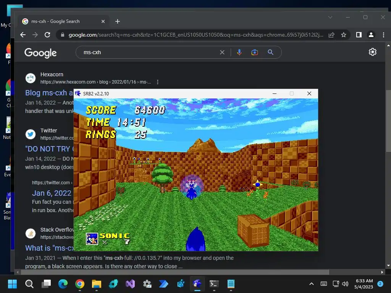Click the Hexacorn site favicon
The height and width of the screenshot is (293, 391).
31,78
